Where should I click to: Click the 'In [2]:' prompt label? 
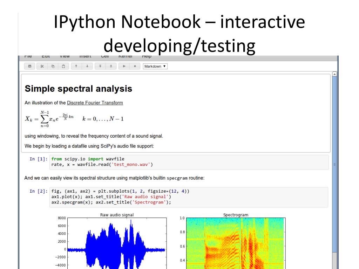[x=39, y=191]
